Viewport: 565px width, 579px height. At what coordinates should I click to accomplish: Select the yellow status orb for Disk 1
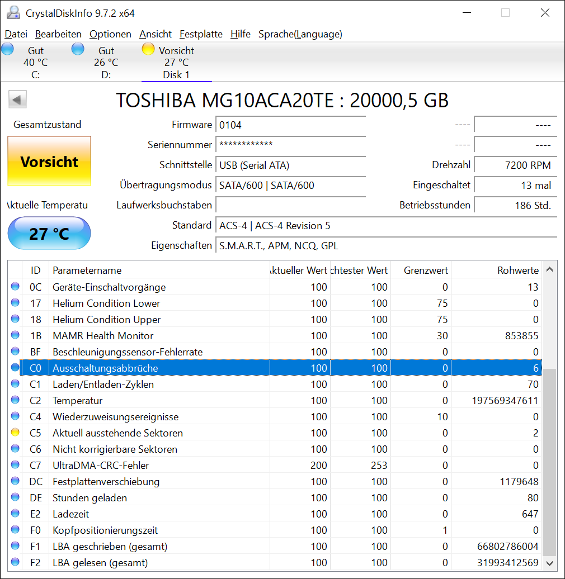coord(148,49)
